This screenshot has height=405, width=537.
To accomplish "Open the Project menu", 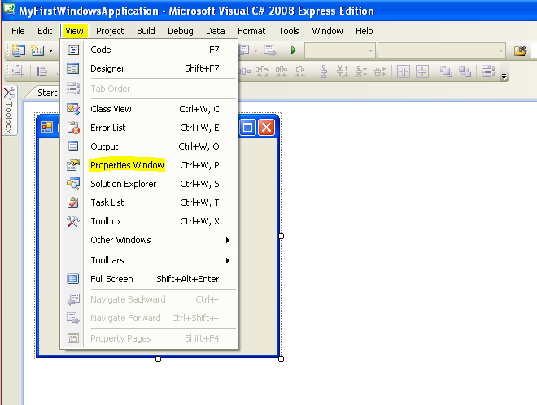I will tap(110, 31).
